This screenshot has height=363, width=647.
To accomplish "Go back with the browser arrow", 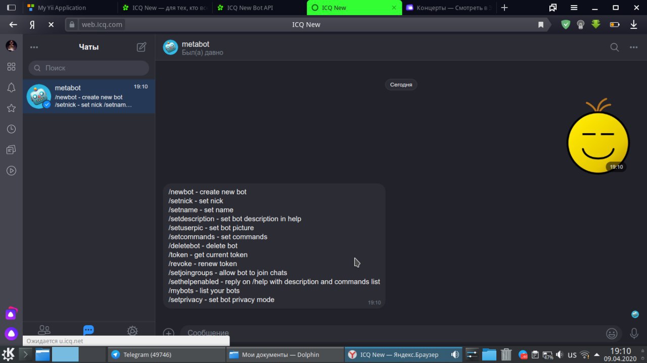I will click(x=13, y=25).
